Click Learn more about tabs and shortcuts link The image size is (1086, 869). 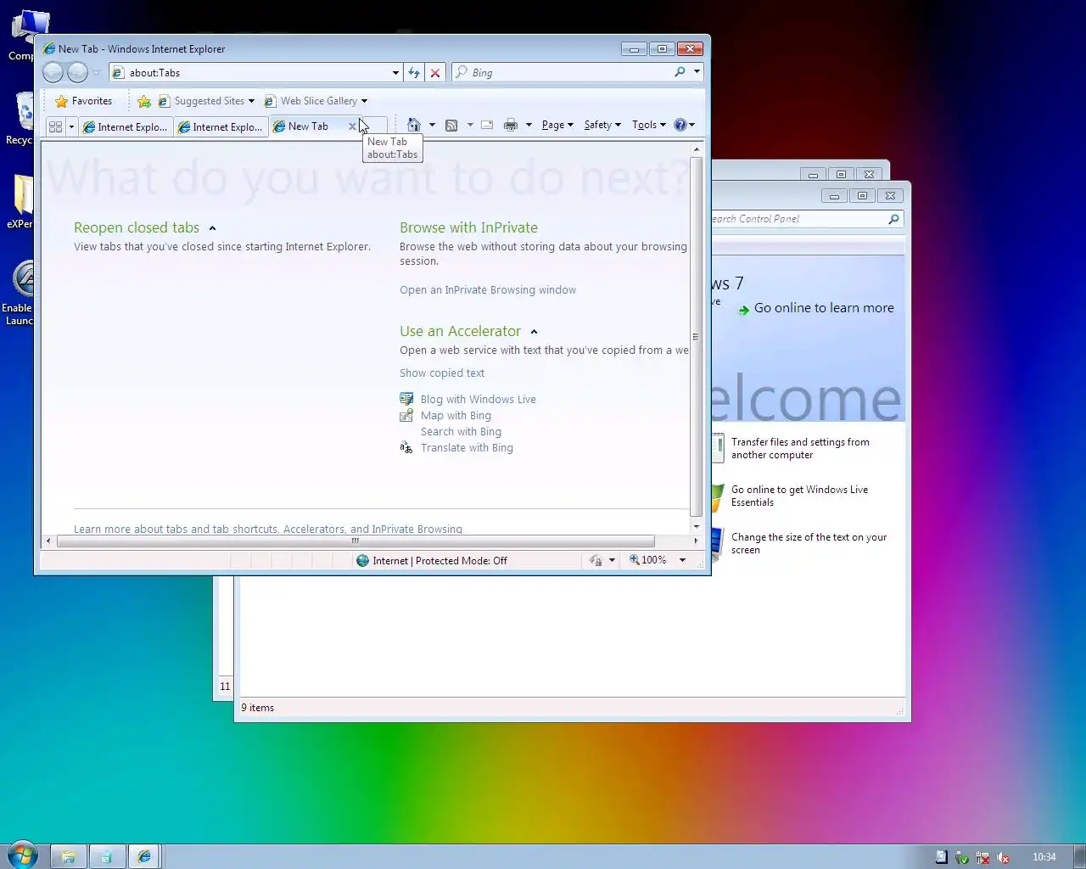(268, 529)
